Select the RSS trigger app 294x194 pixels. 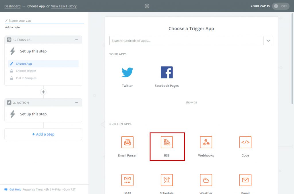point(167,142)
